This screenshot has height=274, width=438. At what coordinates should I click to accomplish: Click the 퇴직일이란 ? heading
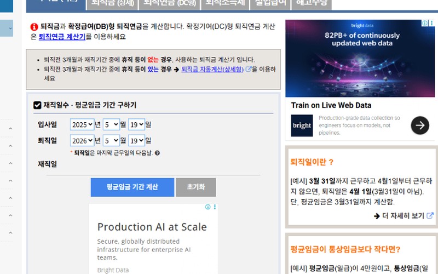312,162
